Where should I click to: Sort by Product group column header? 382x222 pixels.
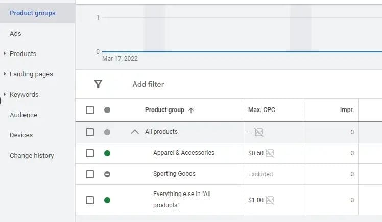click(164, 110)
